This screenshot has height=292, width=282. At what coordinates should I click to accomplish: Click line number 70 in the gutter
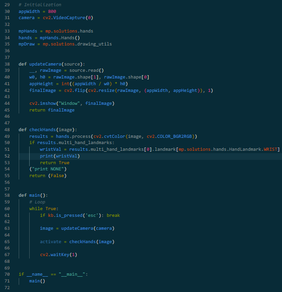7,274
